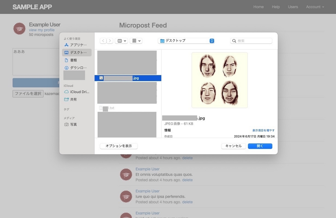Open the Account dropdown in navbar
The image size is (336, 218).
point(315,7)
